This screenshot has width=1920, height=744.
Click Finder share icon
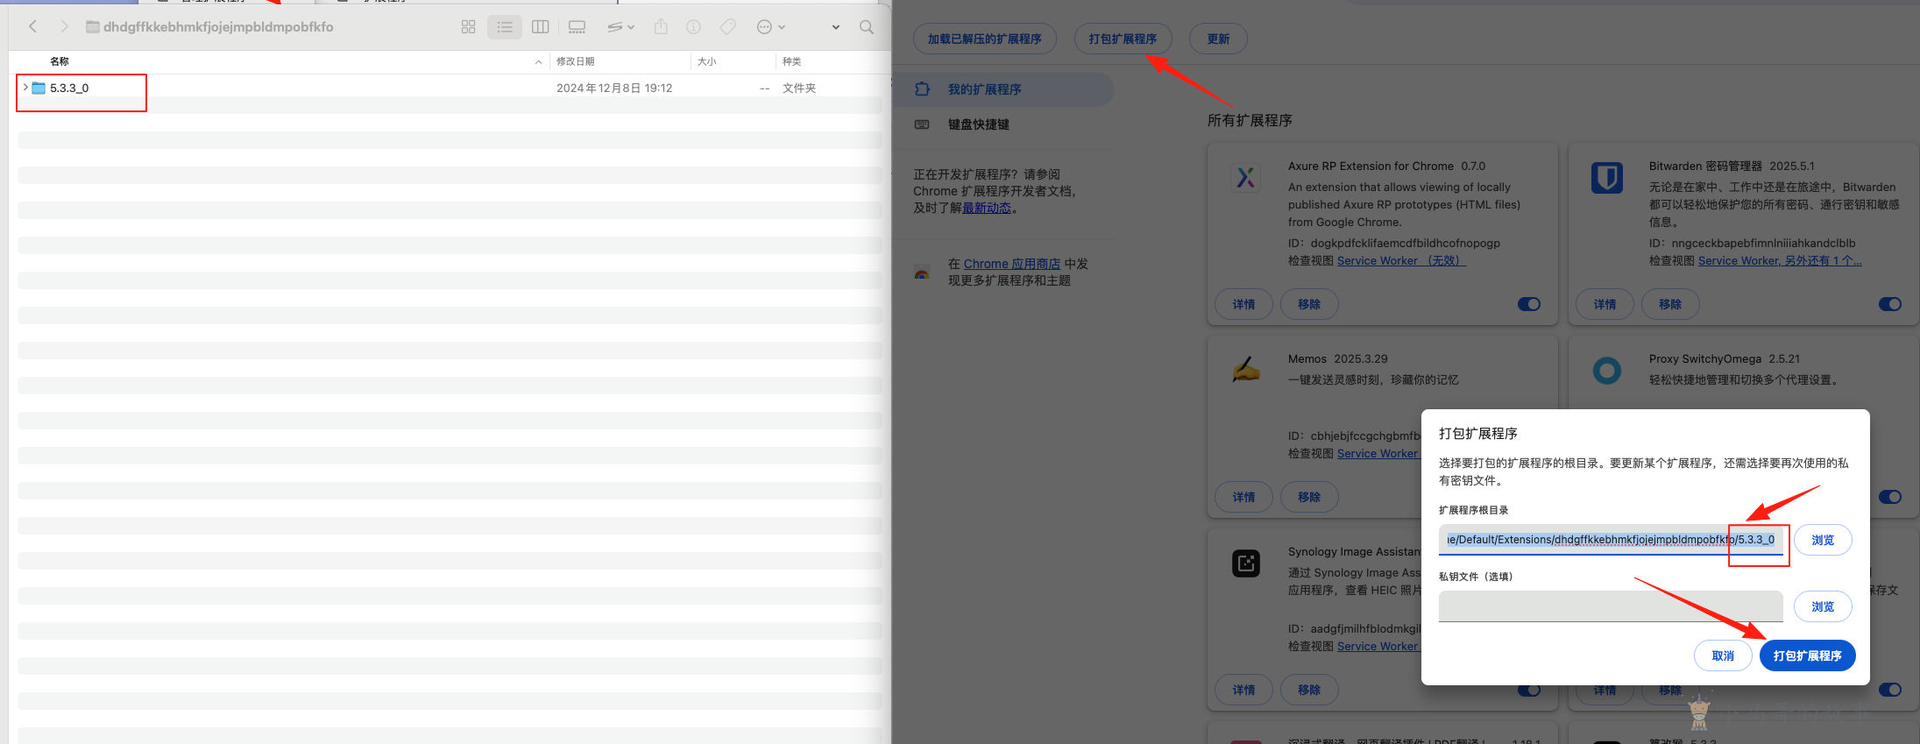click(661, 27)
